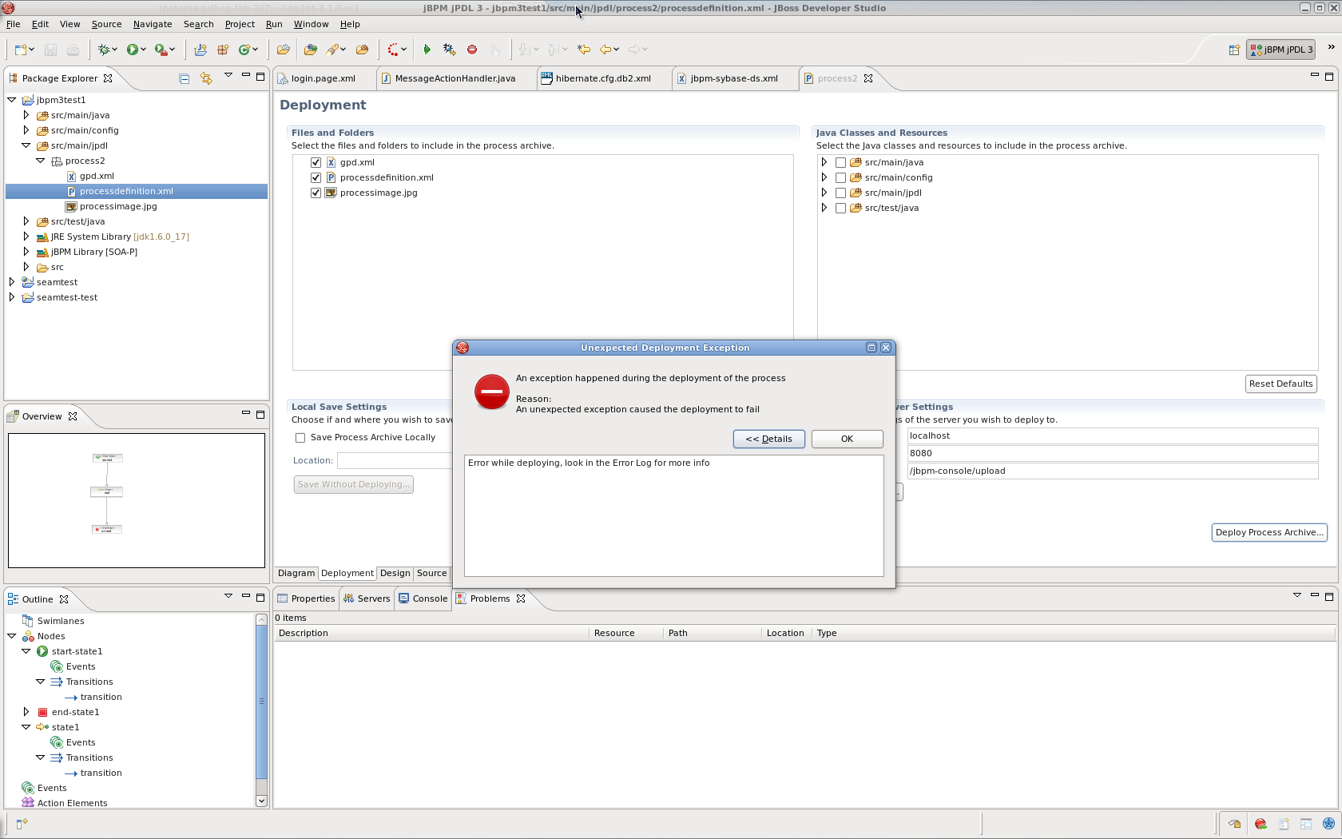1342x839 pixels.
Task: Toggle Link with Editor in Package Explorer
Action: pyautogui.click(x=206, y=78)
